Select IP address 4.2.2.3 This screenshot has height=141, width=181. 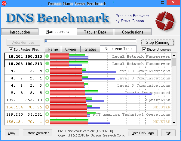[26, 85]
